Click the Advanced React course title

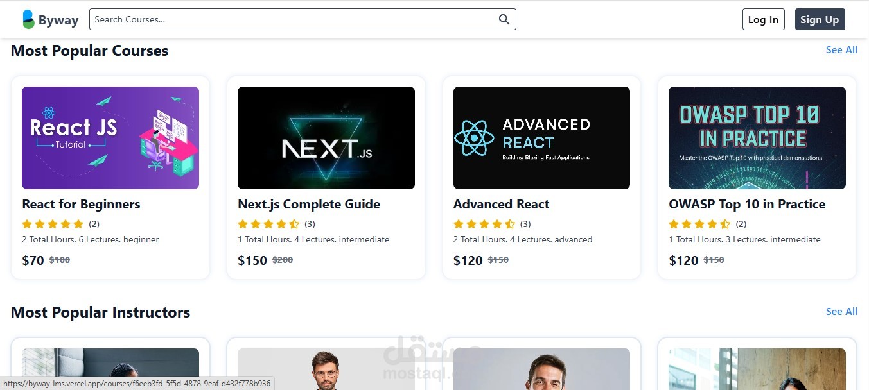pos(501,204)
